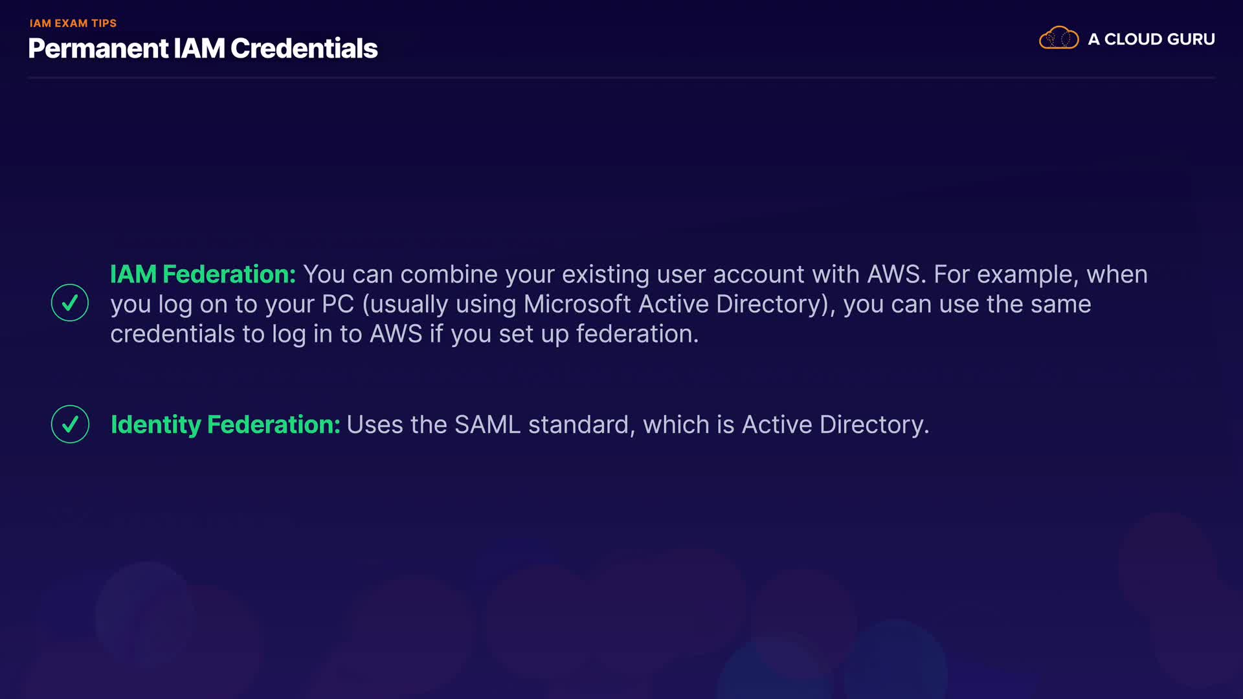
Task: Click 'For example, when' on the first line
Action: (x=1040, y=274)
